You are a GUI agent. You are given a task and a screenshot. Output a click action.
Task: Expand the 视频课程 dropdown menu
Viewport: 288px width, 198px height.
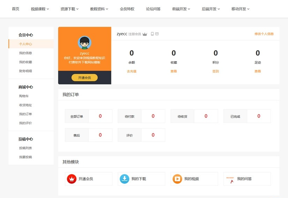pyautogui.click(x=40, y=9)
